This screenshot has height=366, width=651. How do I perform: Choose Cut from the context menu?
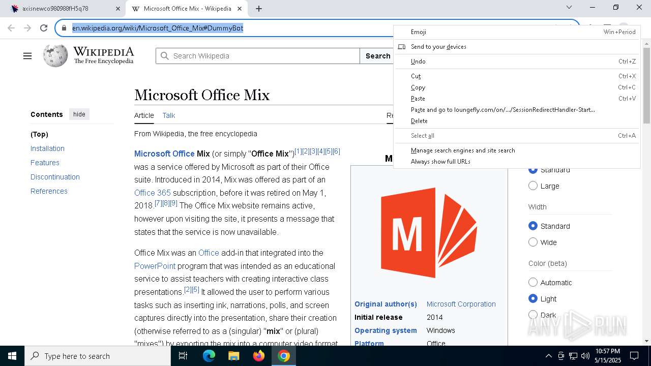click(517, 76)
